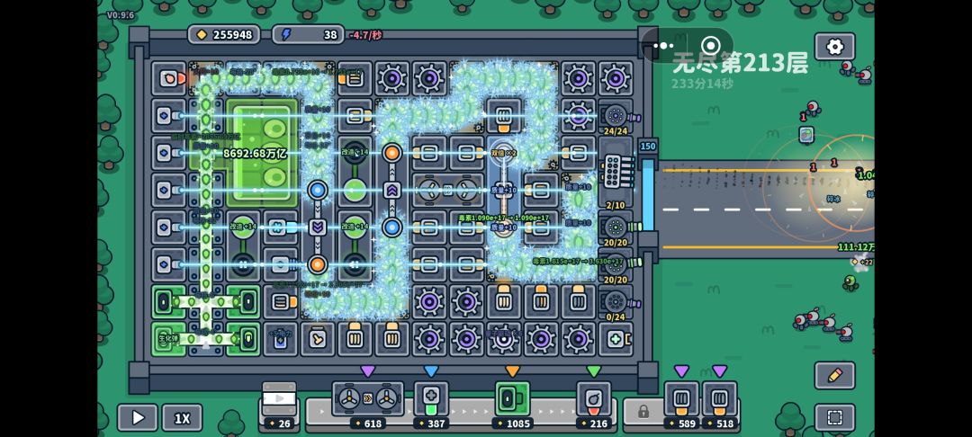Tap the energy counter showing 38
This screenshot has width=972, height=437.
[309, 35]
